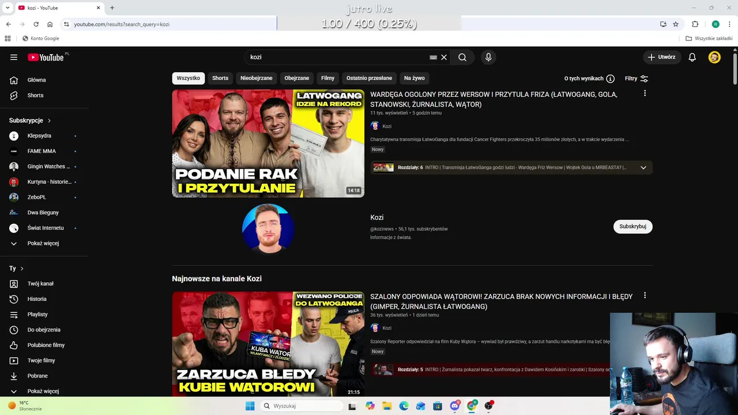This screenshot has height=415, width=738.
Task: Open Konto Google bookmark
Action: pyautogui.click(x=40, y=39)
